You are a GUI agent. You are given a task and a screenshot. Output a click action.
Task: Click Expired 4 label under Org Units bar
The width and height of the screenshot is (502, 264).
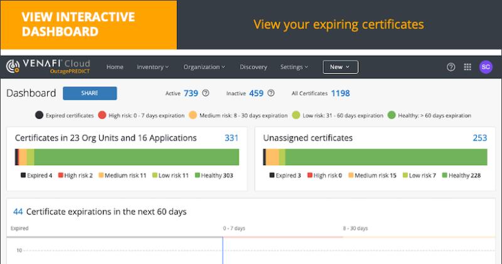tap(36, 176)
